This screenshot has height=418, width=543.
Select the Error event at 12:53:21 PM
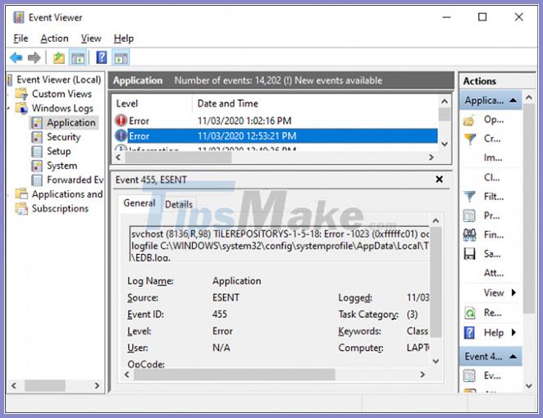[276, 136]
